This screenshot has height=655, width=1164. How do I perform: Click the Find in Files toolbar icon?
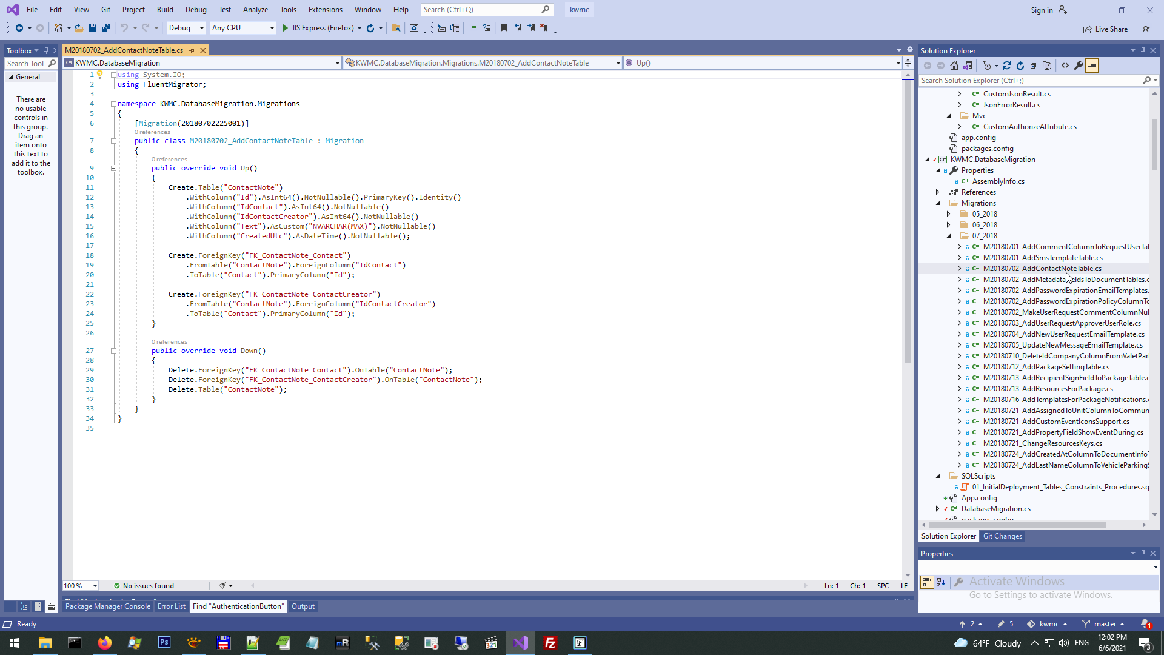click(x=396, y=28)
